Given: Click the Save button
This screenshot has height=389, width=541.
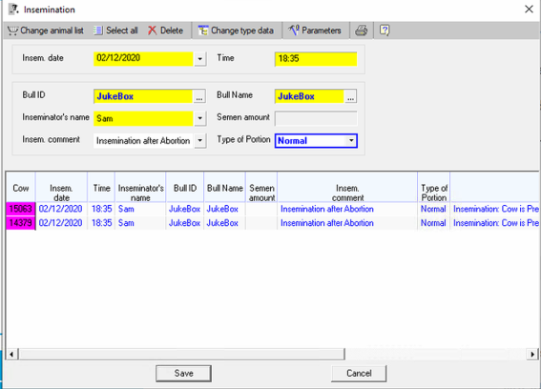Looking at the screenshot, I should [x=183, y=374].
